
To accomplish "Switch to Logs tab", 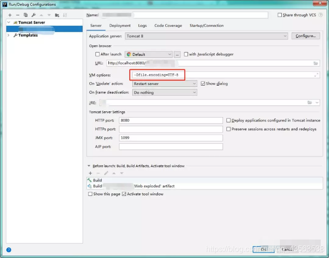I will (x=142, y=26).
